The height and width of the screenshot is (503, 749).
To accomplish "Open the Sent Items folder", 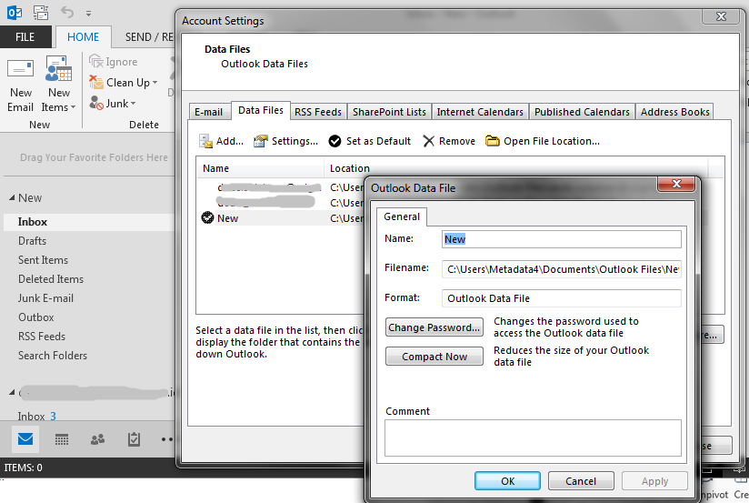I will tap(43, 260).
